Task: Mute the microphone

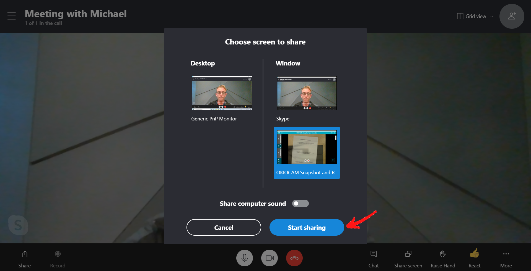Action: (x=244, y=258)
